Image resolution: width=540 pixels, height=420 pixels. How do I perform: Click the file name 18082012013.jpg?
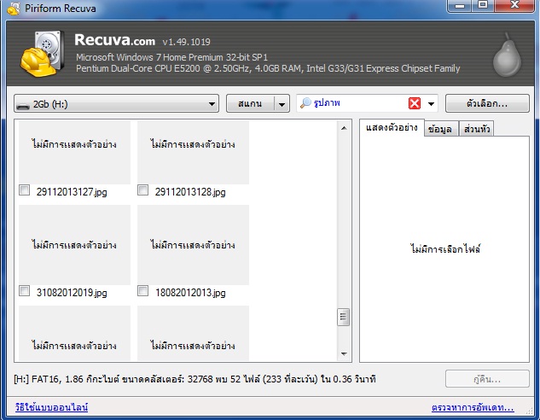click(x=190, y=293)
